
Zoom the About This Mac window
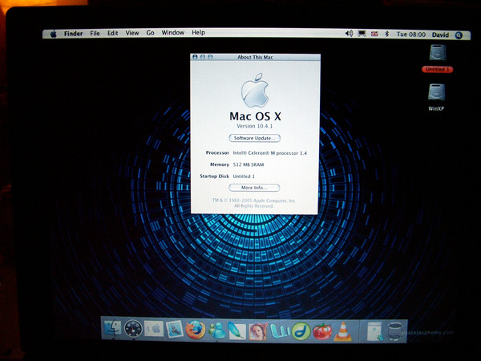[x=210, y=57]
